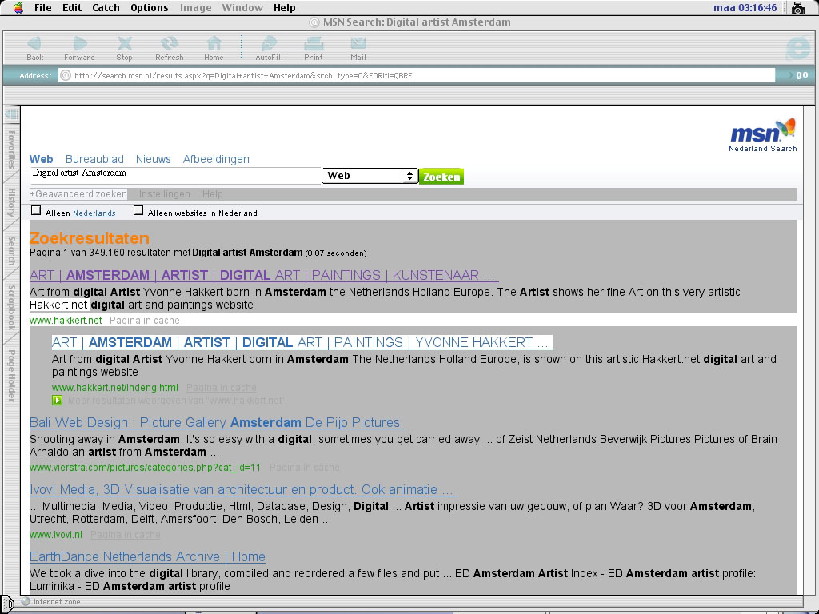Open Mail from the toolbar
Viewport: 819px width, 614px height.
coord(358,48)
